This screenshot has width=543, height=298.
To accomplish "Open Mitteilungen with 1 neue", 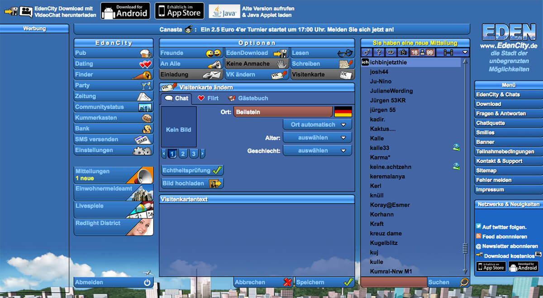I will coord(114,175).
